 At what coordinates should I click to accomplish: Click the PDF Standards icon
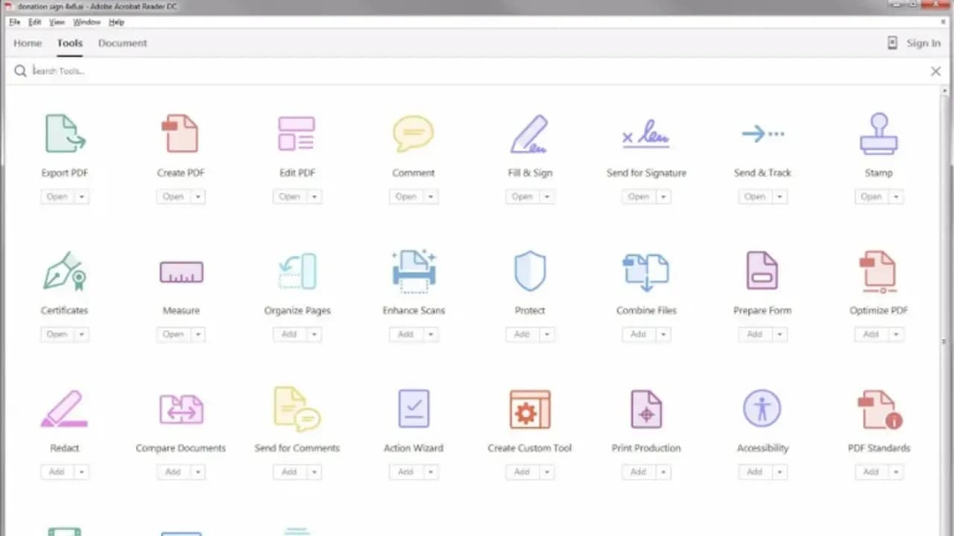(879, 409)
